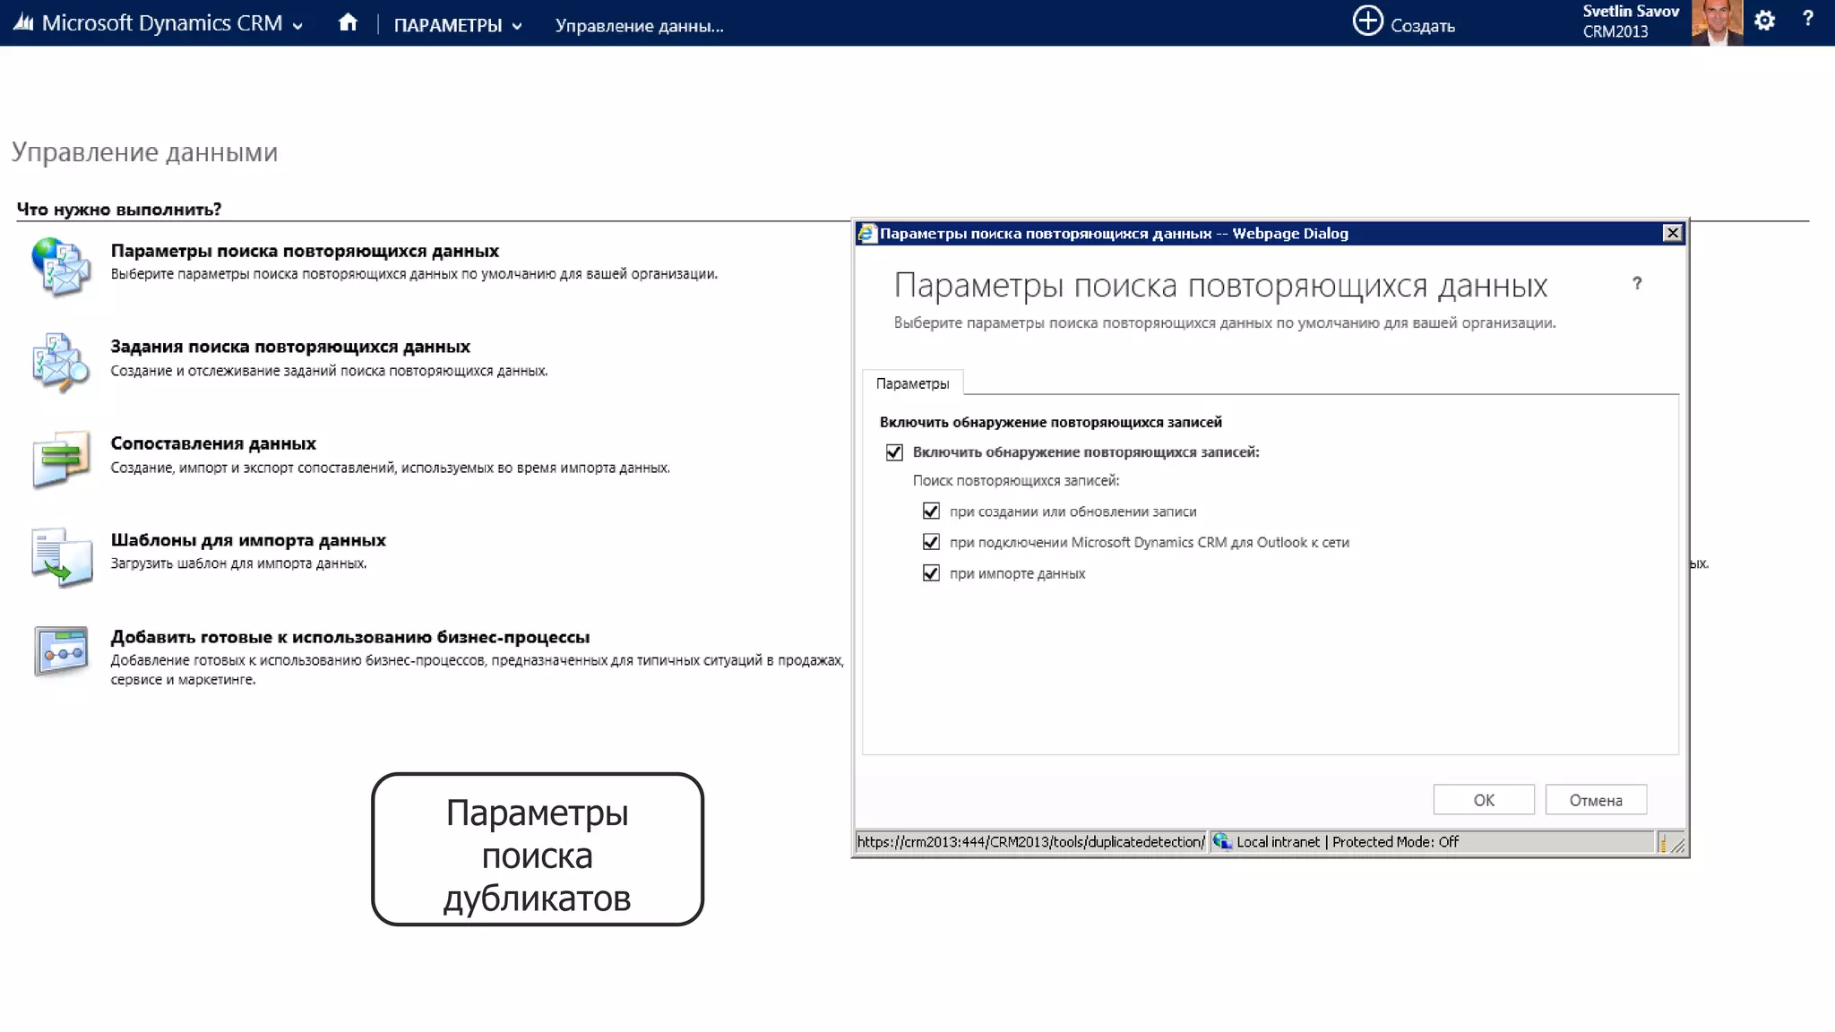Click CRM2013 organization name
This screenshot has width=1835, height=1032.
pos(1615,31)
